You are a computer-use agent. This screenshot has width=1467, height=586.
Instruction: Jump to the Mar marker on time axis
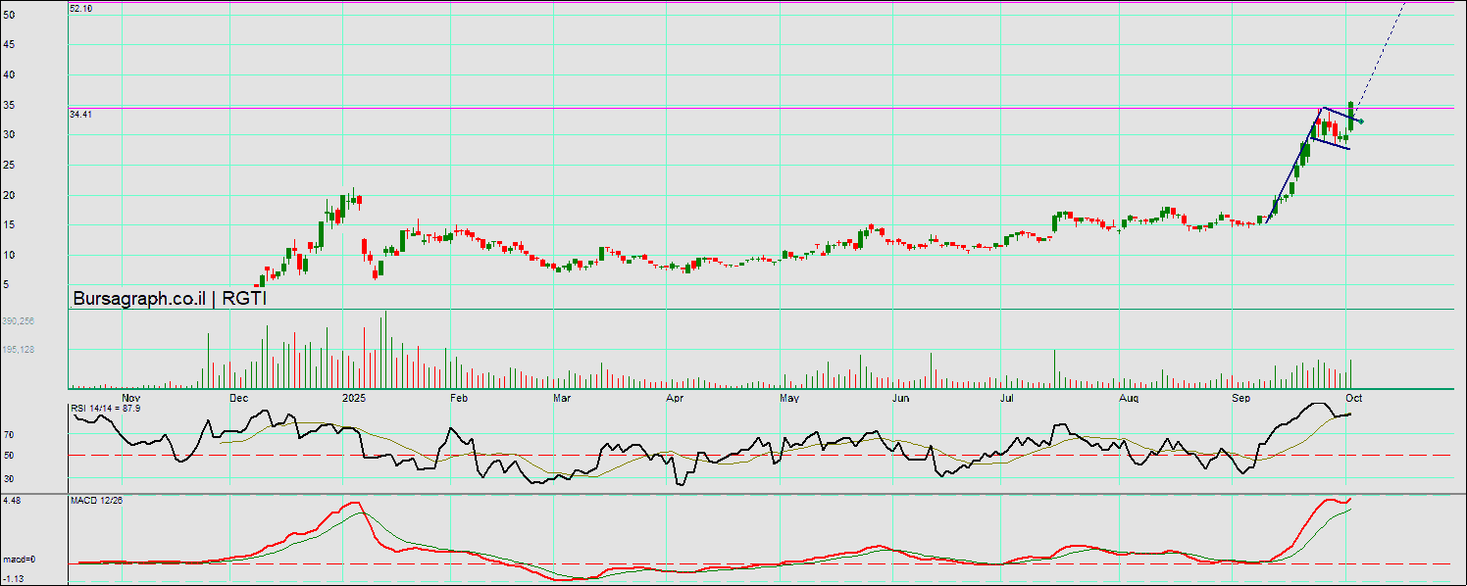tap(562, 399)
